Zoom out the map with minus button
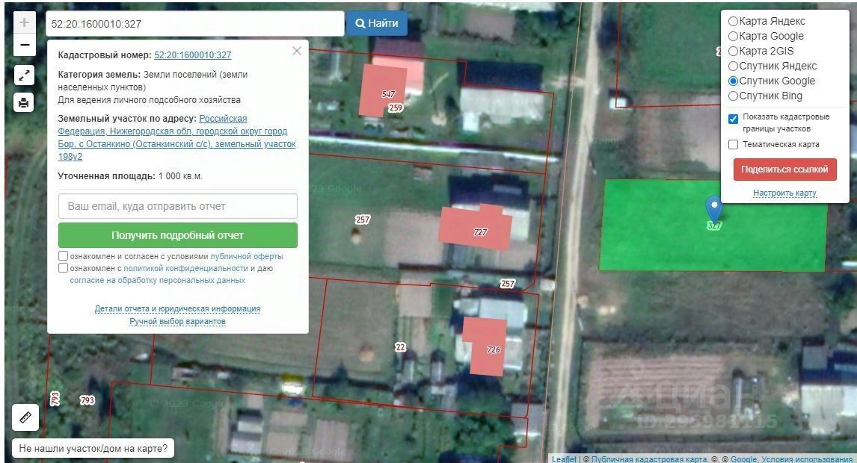The width and height of the screenshot is (857, 463). [24, 45]
